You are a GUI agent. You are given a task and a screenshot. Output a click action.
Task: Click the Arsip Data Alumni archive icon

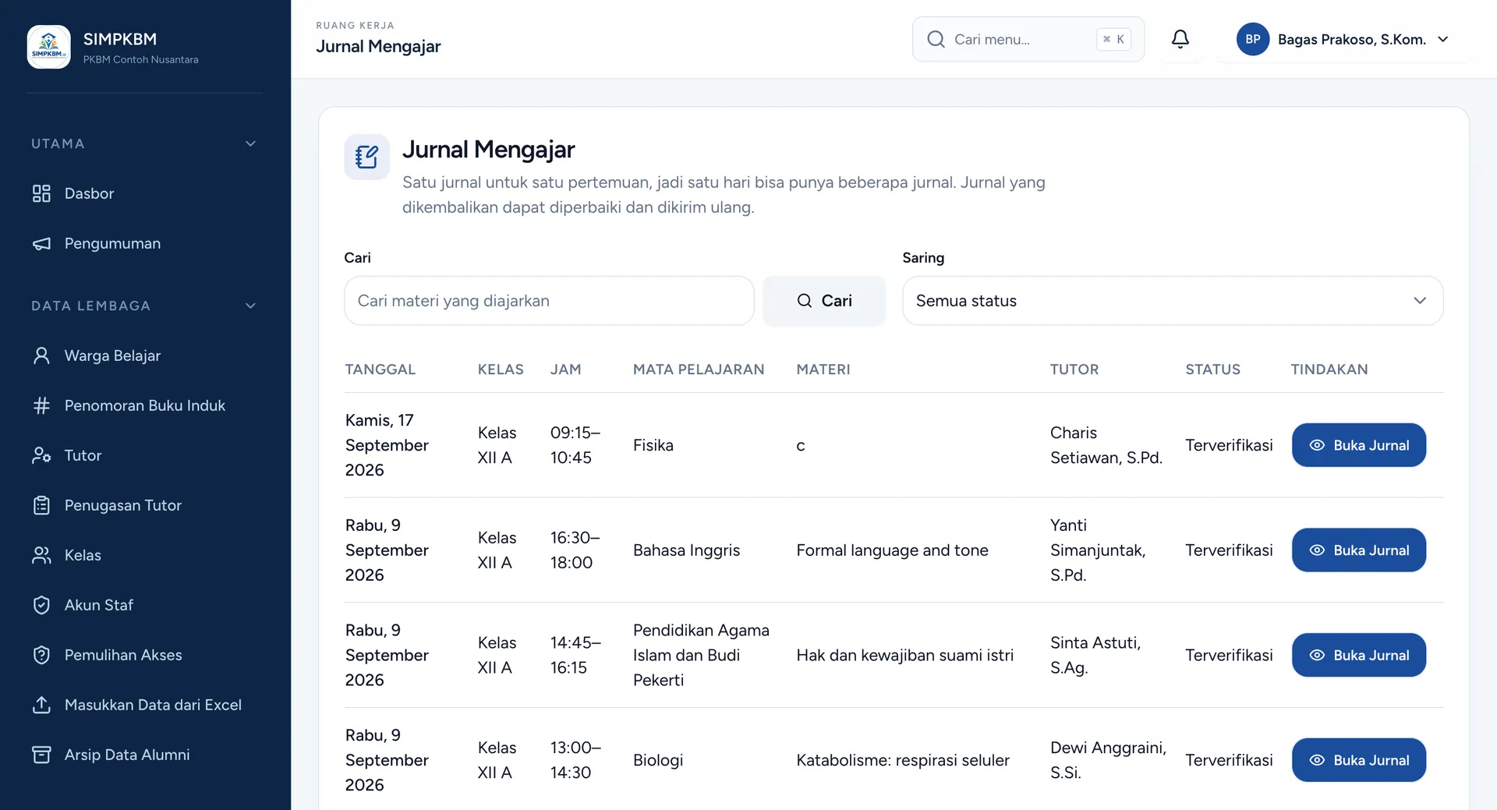point(41,755)
